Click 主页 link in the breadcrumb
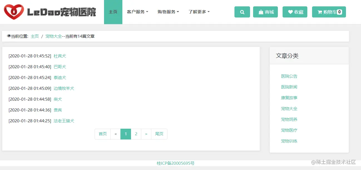Image resolution: width=361 pixels, height=170 pixels. tap(35, 36)
